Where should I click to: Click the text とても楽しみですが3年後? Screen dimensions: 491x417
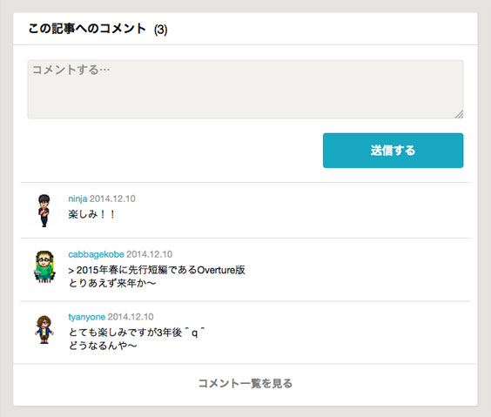125,333
